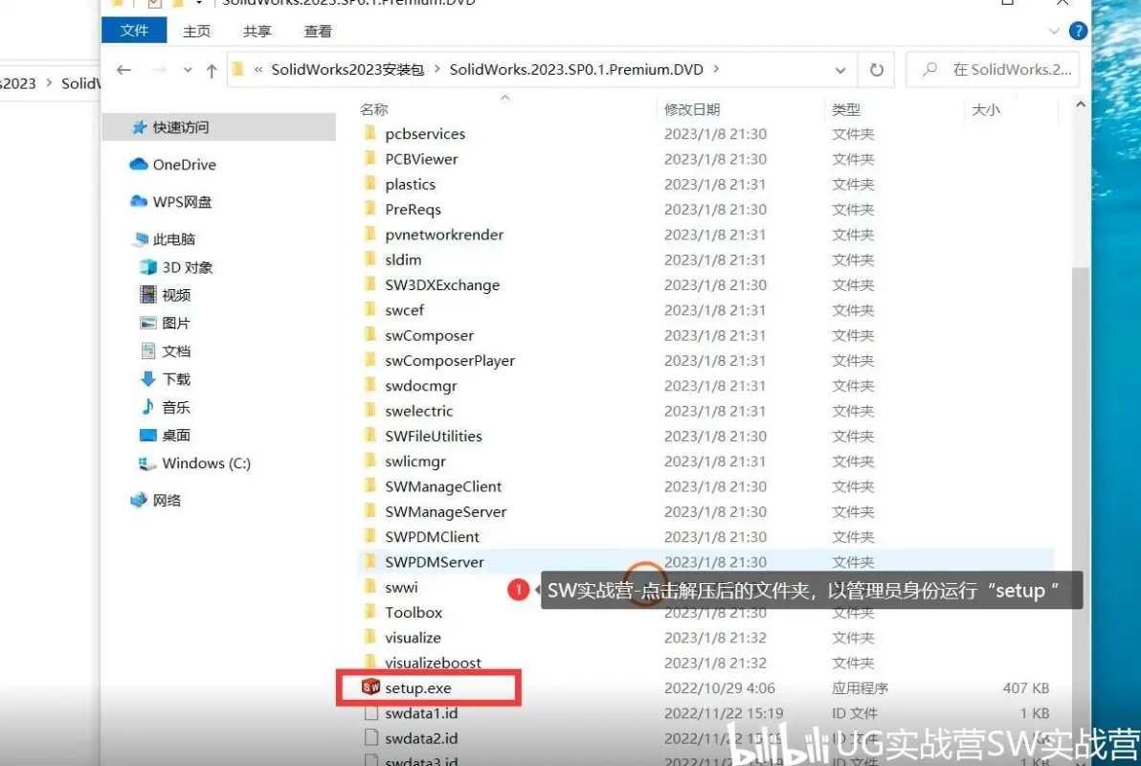Sort files by 名称 column
This screenshot has height=766, width=1141.
pos(374,109)
